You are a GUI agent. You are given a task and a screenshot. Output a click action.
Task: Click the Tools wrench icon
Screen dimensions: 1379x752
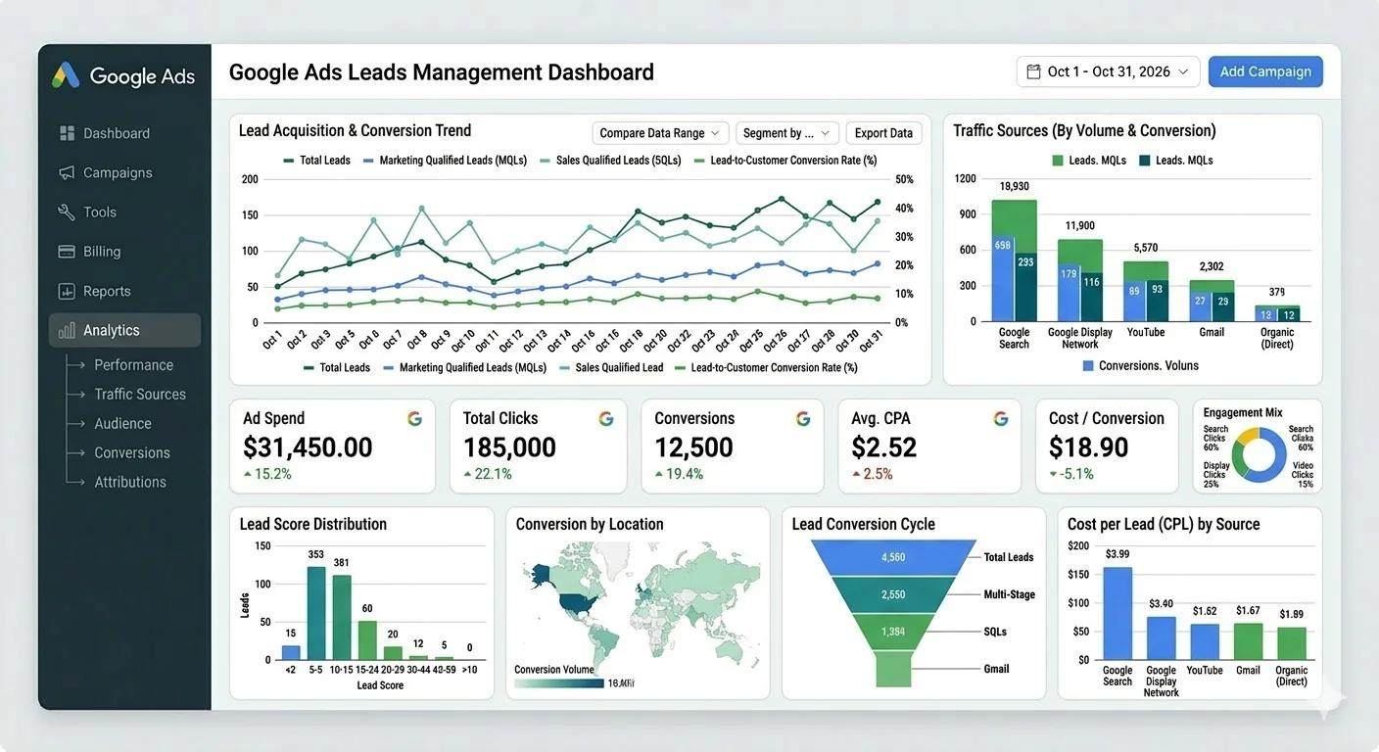(67, 212)
